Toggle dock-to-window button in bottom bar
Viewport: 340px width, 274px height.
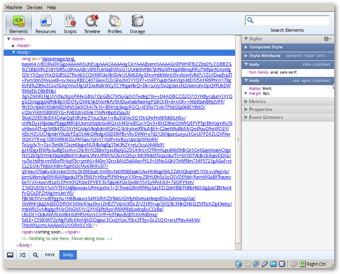pos(10,255)
